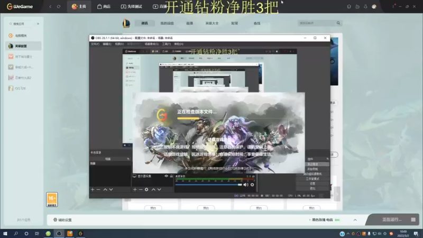Add a scene with the OBS scenes plus
This screenshot has width=423, height=238.
93,190
